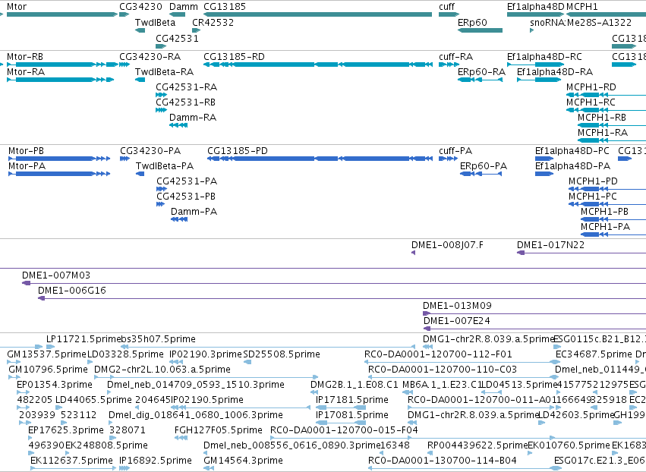Click the LP11721.5prime EST label
Image resolution: width=646 pixels, height=472 pixels.
[x=83, y=339]
